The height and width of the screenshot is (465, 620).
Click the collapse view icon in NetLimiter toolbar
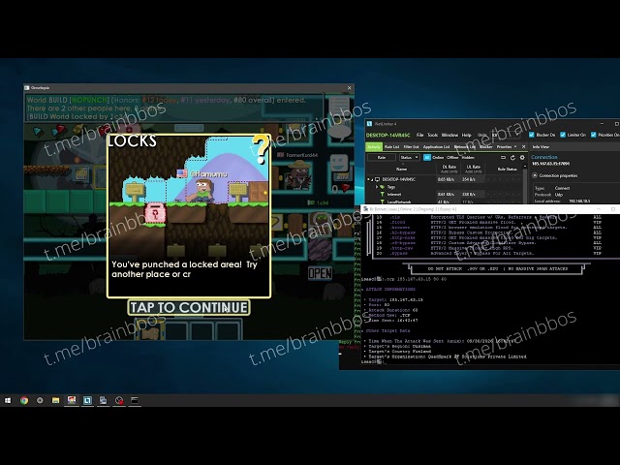(x=503, y=157)
